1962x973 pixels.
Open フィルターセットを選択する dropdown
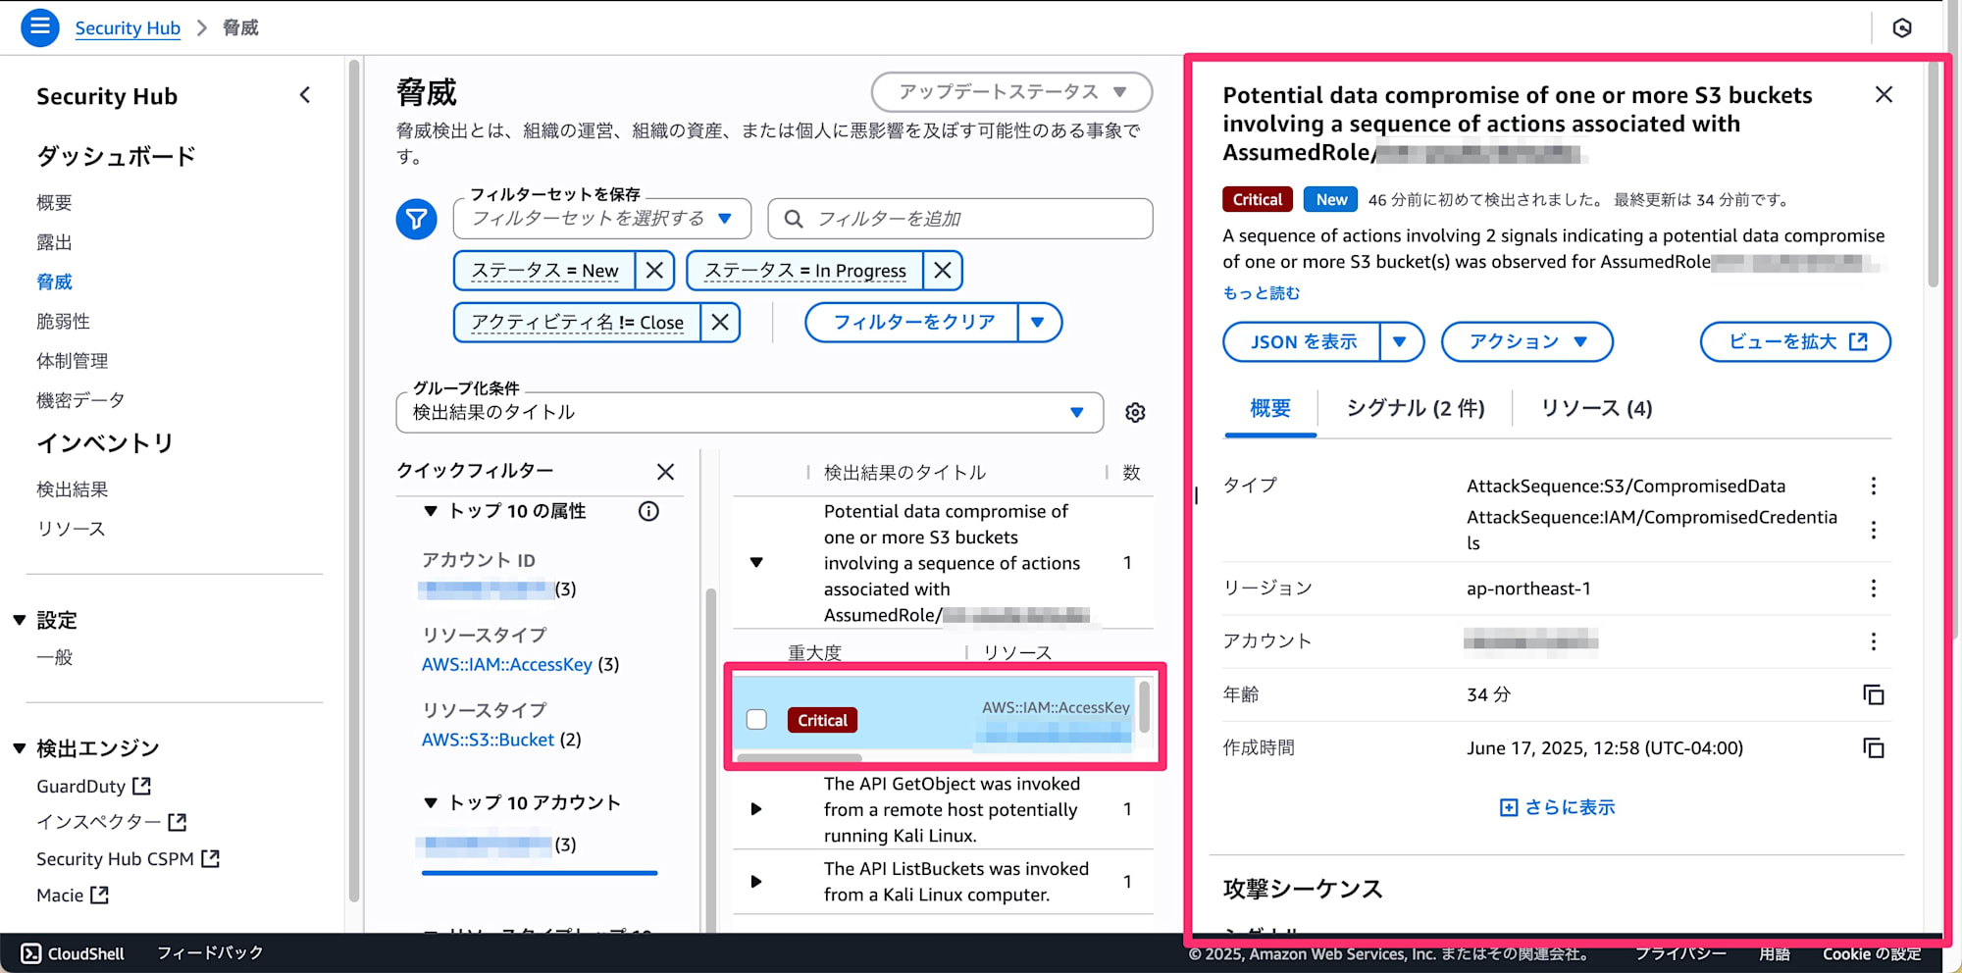601,219
